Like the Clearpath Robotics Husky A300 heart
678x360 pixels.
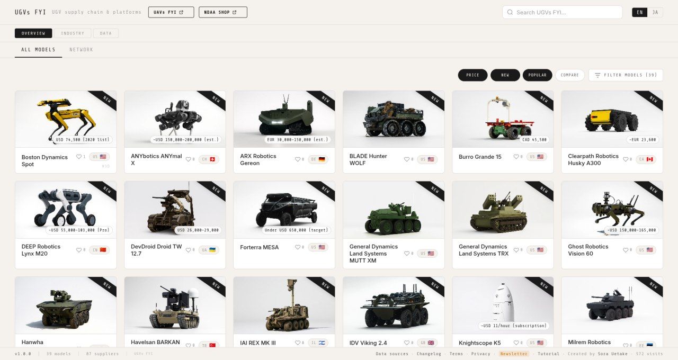tap(626, 159)
